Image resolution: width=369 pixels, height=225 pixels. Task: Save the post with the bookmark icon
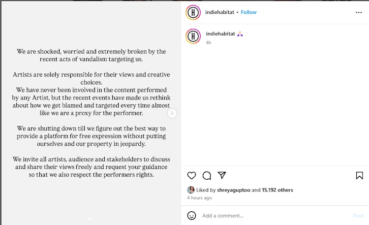(359, 175)
